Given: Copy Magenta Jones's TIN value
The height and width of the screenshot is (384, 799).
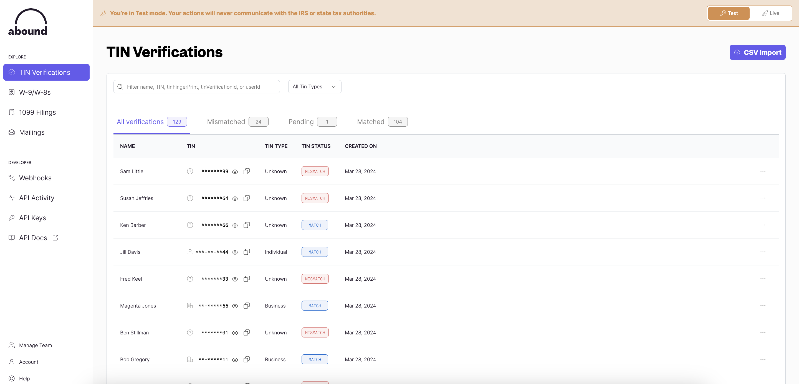Looking at the screenshot, I should click(247, 306).
